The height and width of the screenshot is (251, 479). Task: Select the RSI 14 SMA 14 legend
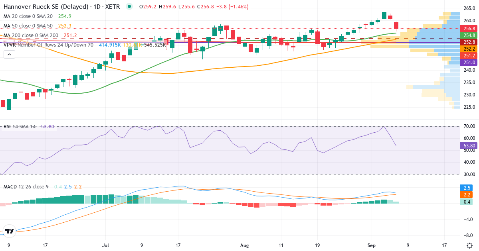click(20, 127)
